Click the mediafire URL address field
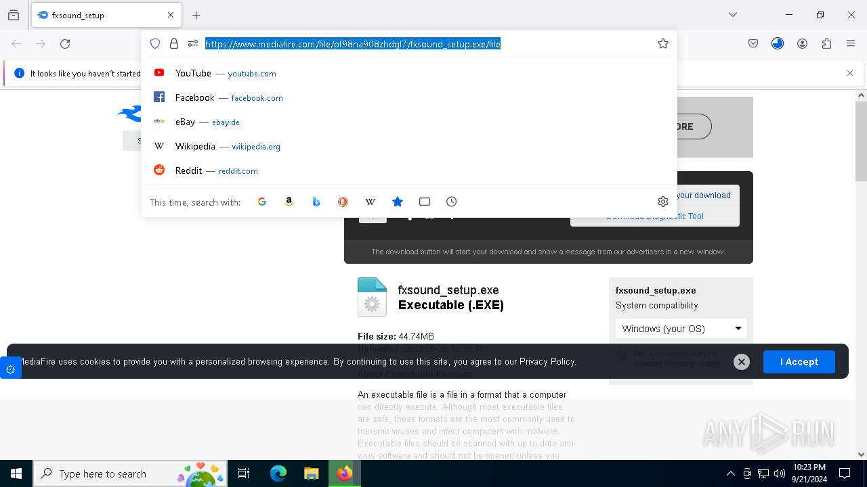This screenshot has width=867, height=487. click(x=353, y=44)
